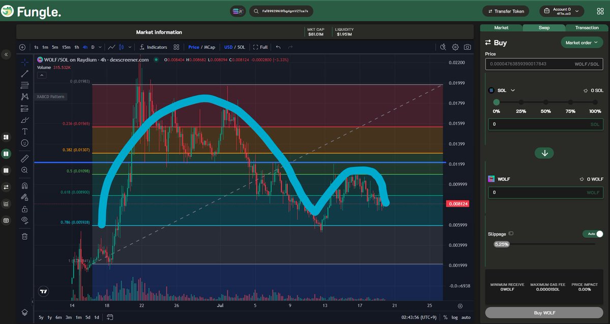Screen dimensions: 610x324
Task: Toggle log scale on chart
Action: click(453, 317)
